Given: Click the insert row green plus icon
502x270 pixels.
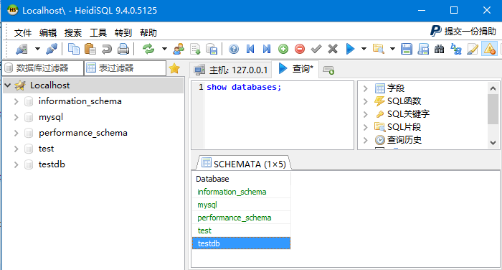Looking at the screenshot, I should (x=283, y=49).
